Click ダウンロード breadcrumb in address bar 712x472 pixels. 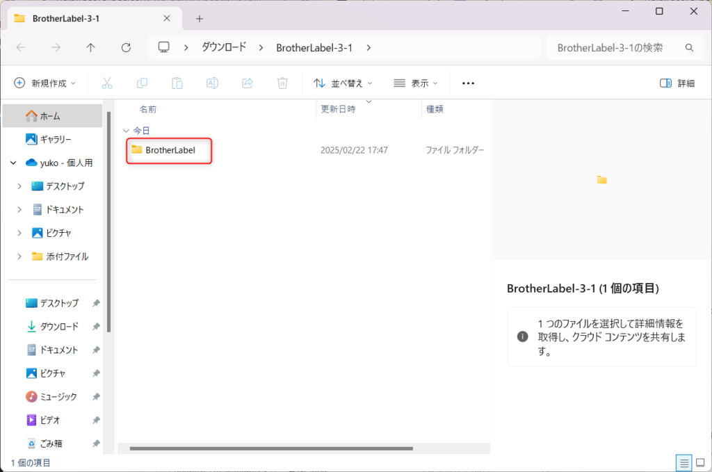pyautogui.click(x=223, y=47)
